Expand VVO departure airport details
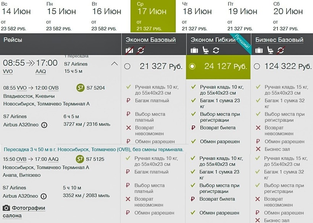This screenshot has height=223, width=313. coord(8,72)
